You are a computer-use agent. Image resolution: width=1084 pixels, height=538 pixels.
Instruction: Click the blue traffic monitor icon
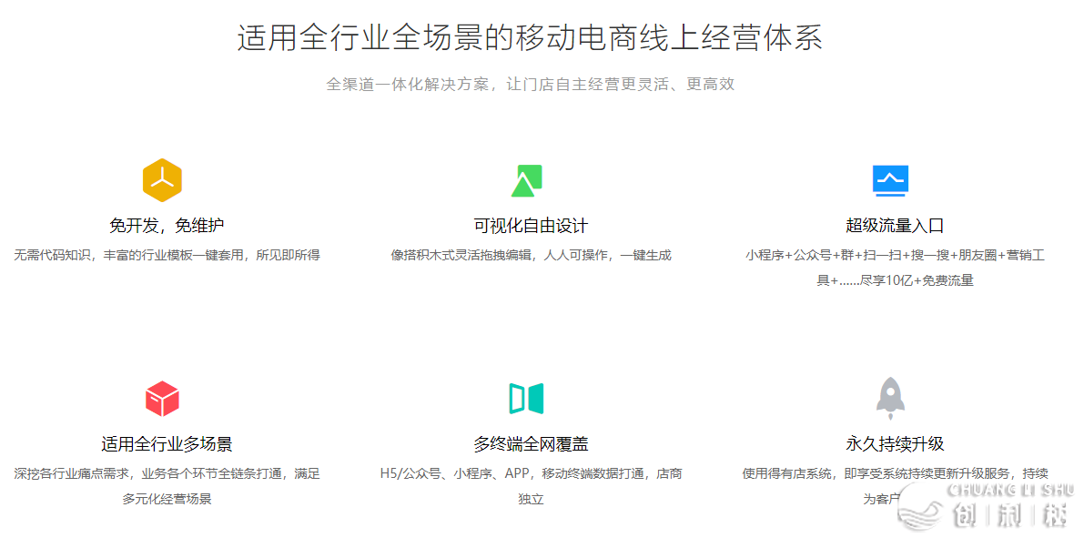(x=890, y=180)
